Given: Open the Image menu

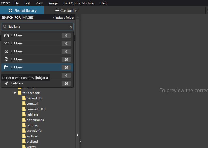Looking at the screenshot, I should pyautogui.click(x=53, y=3).
